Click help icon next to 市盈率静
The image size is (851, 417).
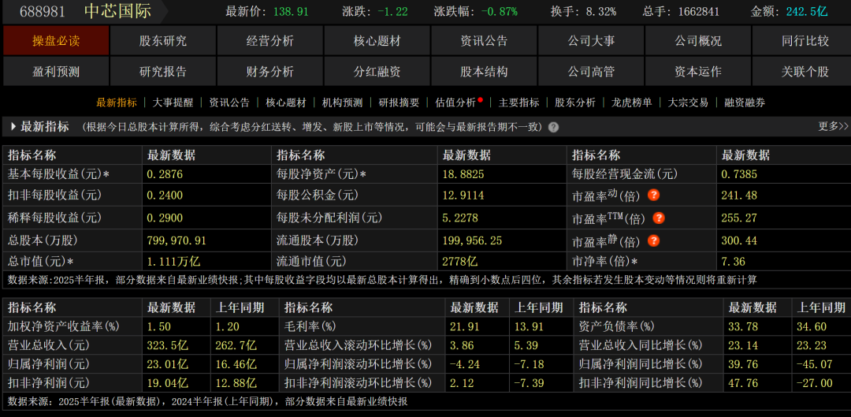point(654,240)
